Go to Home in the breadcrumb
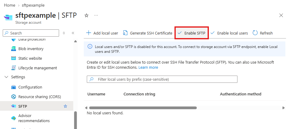 click(10, 5)
